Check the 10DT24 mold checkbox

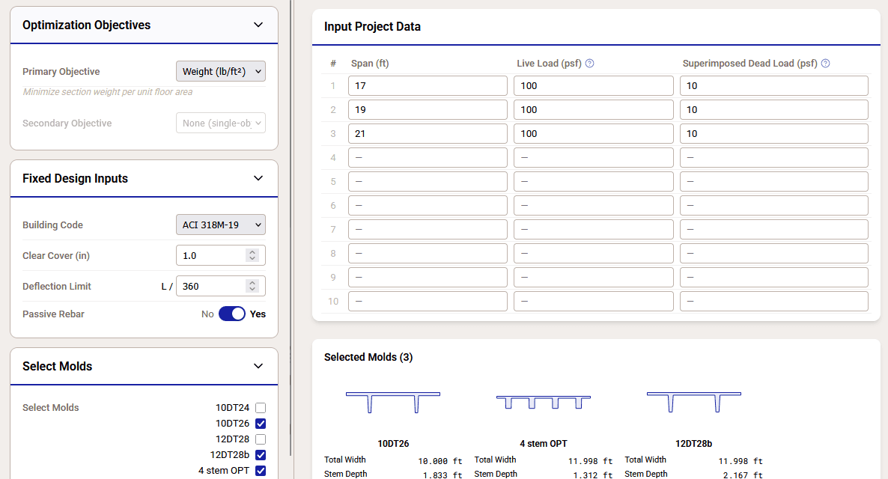click(261, 408)
